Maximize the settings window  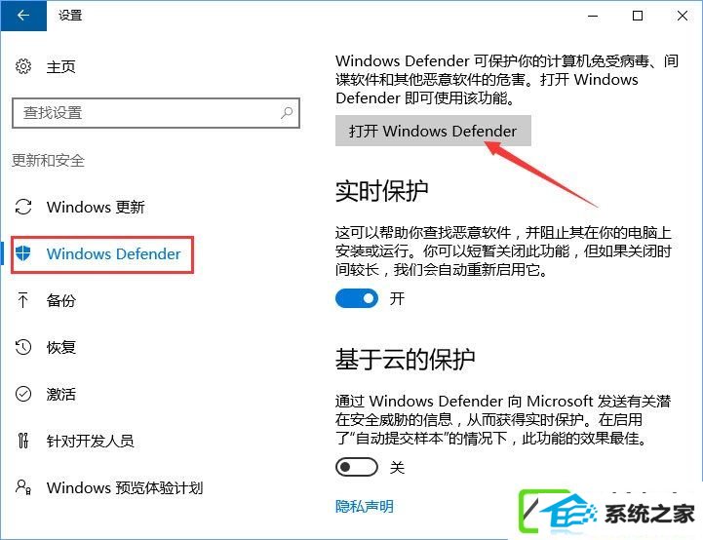(637, 16)
